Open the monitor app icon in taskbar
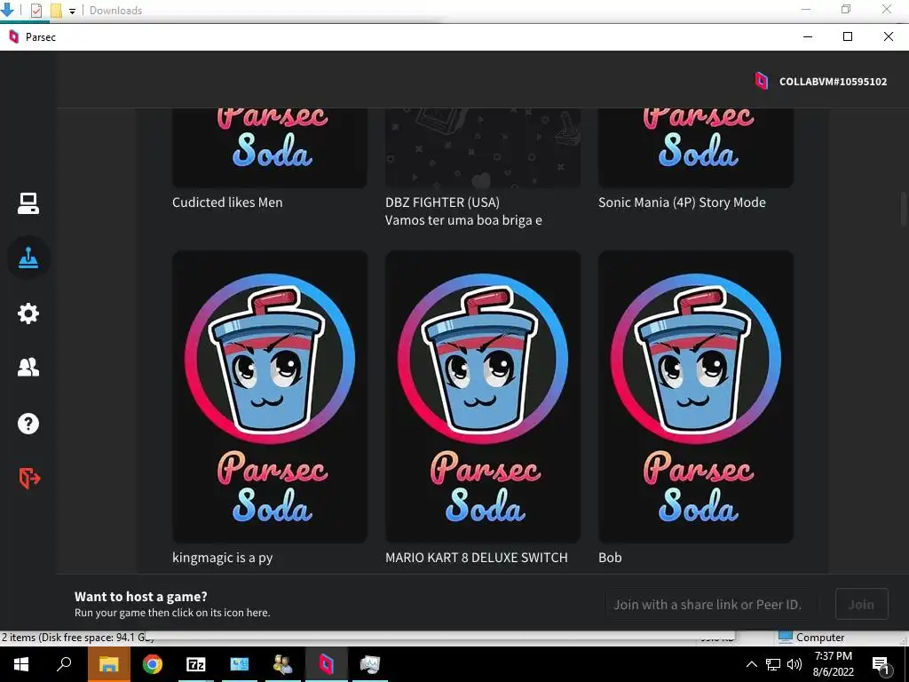This screenshot has width=909, height=682. 370,664
